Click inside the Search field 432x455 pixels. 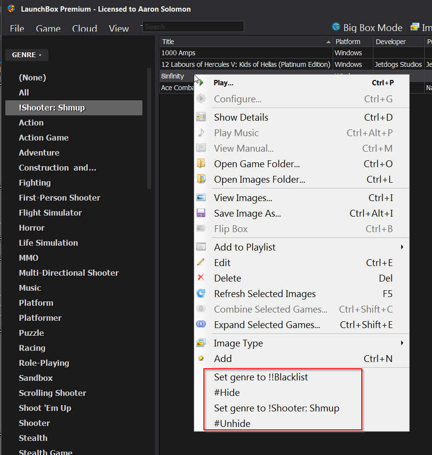coord(193,27)
